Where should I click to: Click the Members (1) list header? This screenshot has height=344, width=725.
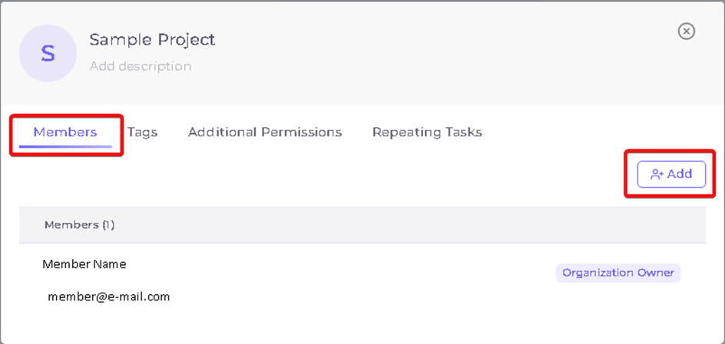coord(362,225)
